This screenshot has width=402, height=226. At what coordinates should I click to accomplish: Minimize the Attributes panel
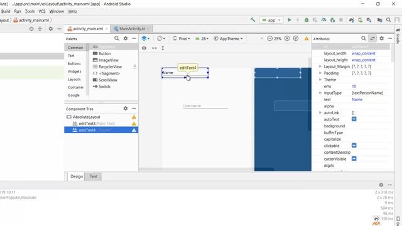point(390,38)
